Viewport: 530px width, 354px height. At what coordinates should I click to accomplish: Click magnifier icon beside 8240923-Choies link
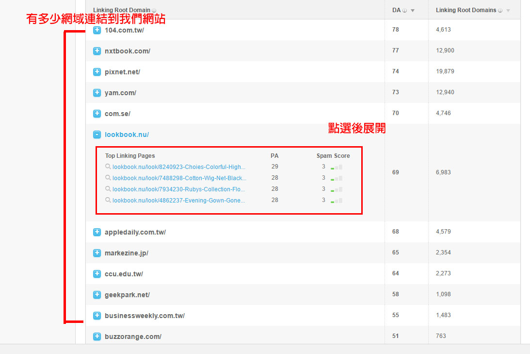(x=108, y=167)
